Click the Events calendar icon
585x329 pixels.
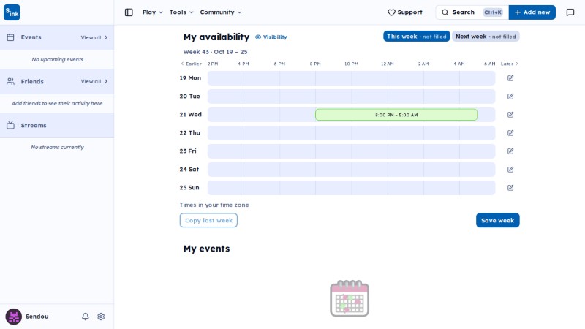pos(10,37)
